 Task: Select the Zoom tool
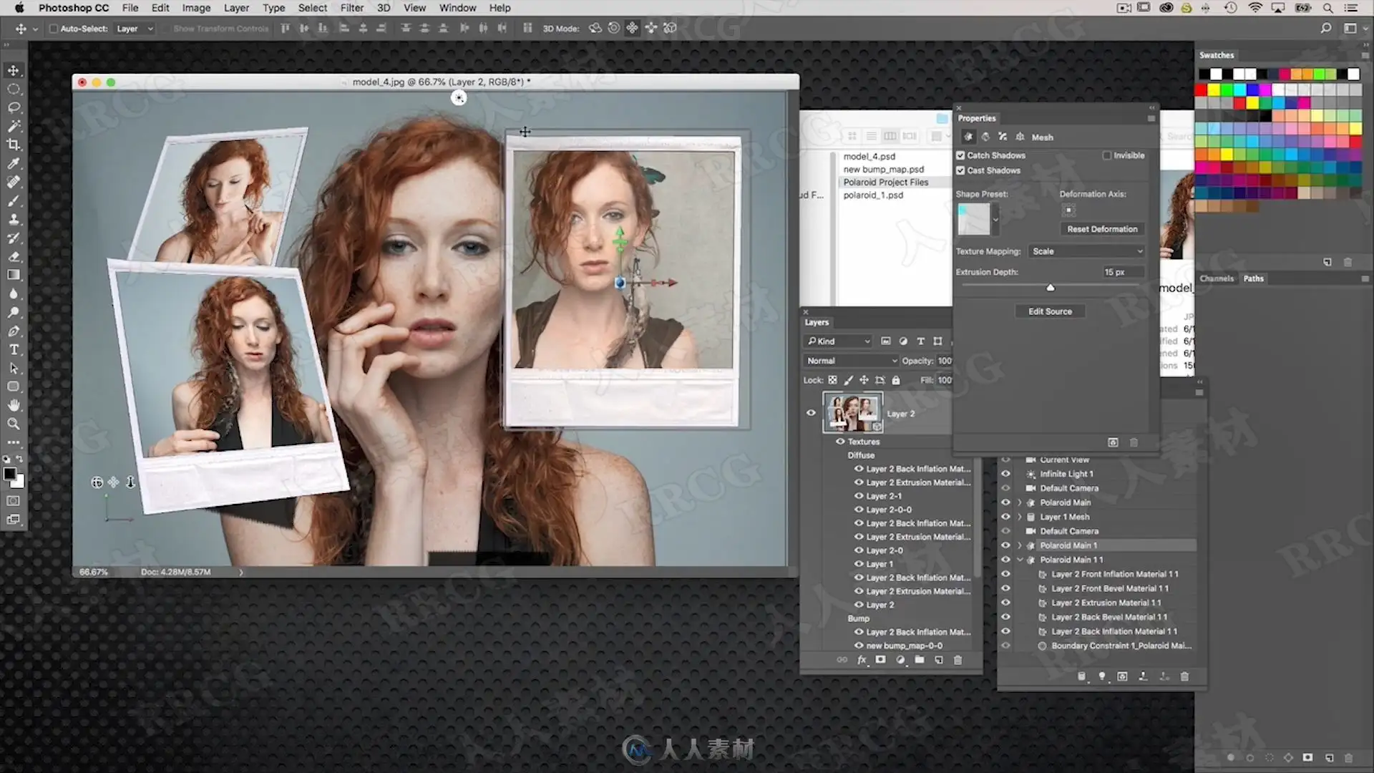14,424
